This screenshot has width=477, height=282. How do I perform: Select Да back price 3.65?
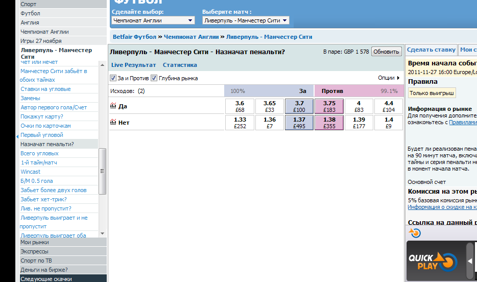tap(270, 106)
